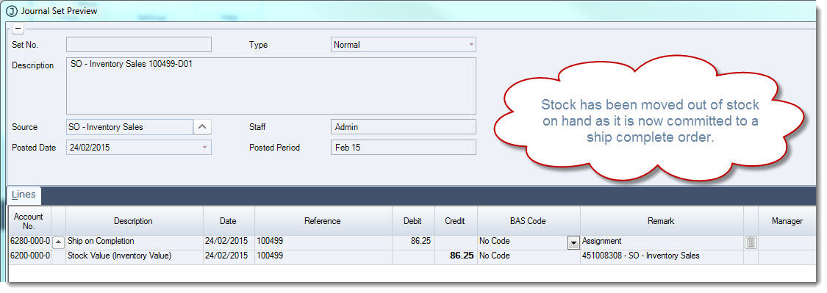Click the date cell in Ship on Completion row
The width and height of the screenshot is (827, 293).
229,242
